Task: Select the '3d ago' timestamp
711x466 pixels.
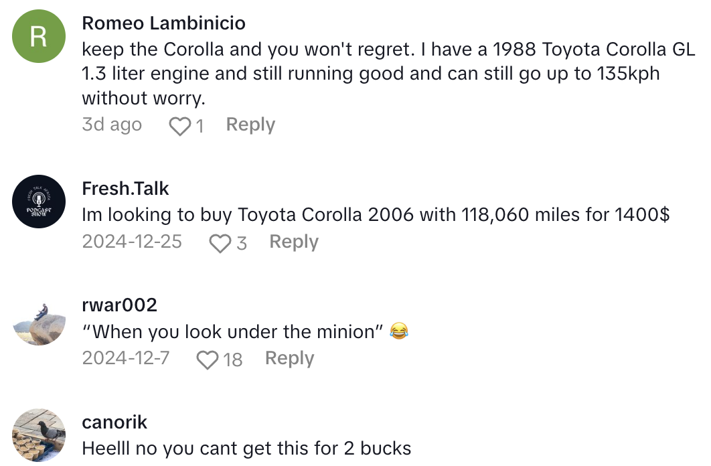Action: tap(112, 125)
